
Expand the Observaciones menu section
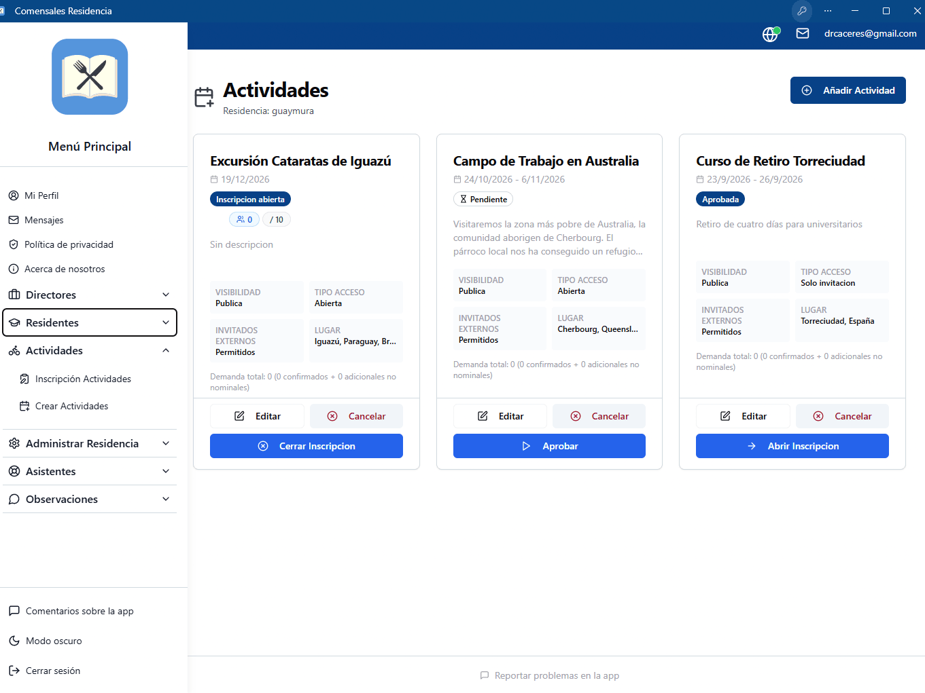coord(90,499)
